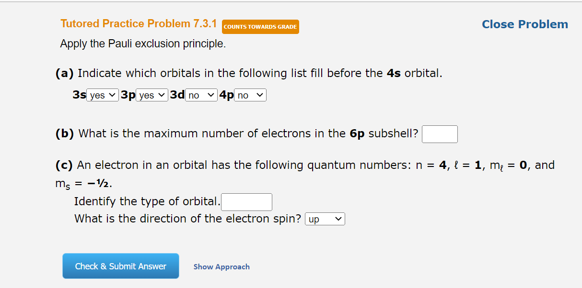Screen dimensions: 582x288
Task: Select the dropdown next to 4p
Action: (250, 95)
